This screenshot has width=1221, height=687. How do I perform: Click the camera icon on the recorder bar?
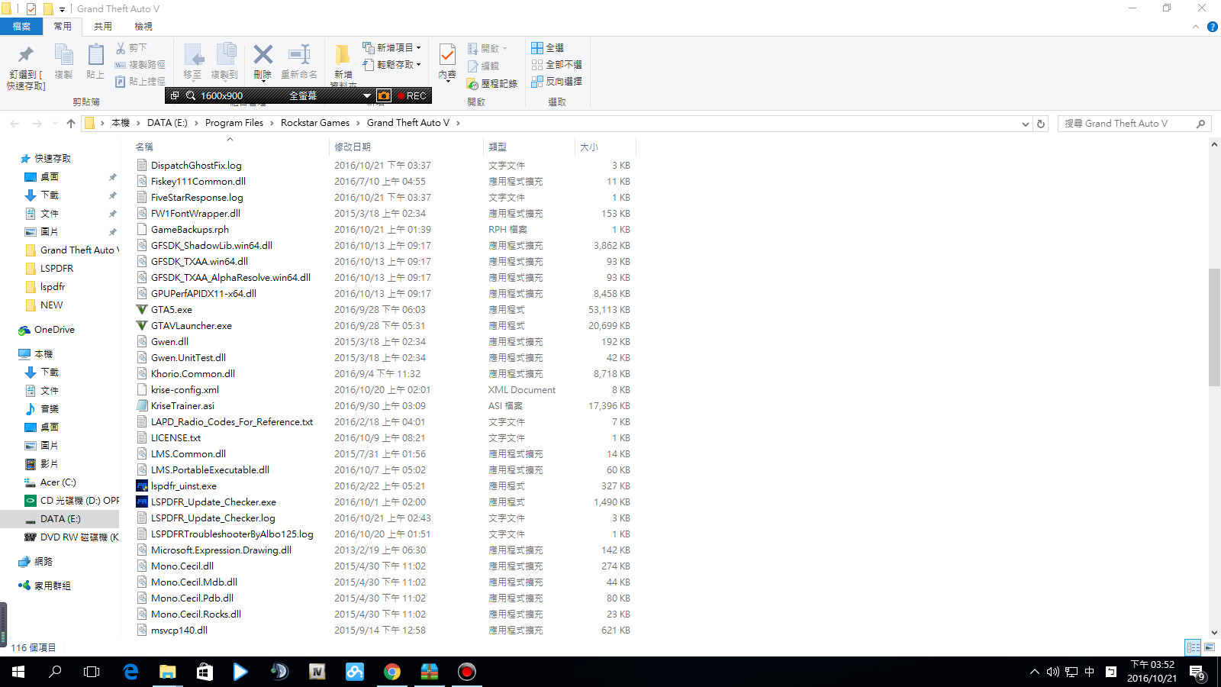click(384, 95)
